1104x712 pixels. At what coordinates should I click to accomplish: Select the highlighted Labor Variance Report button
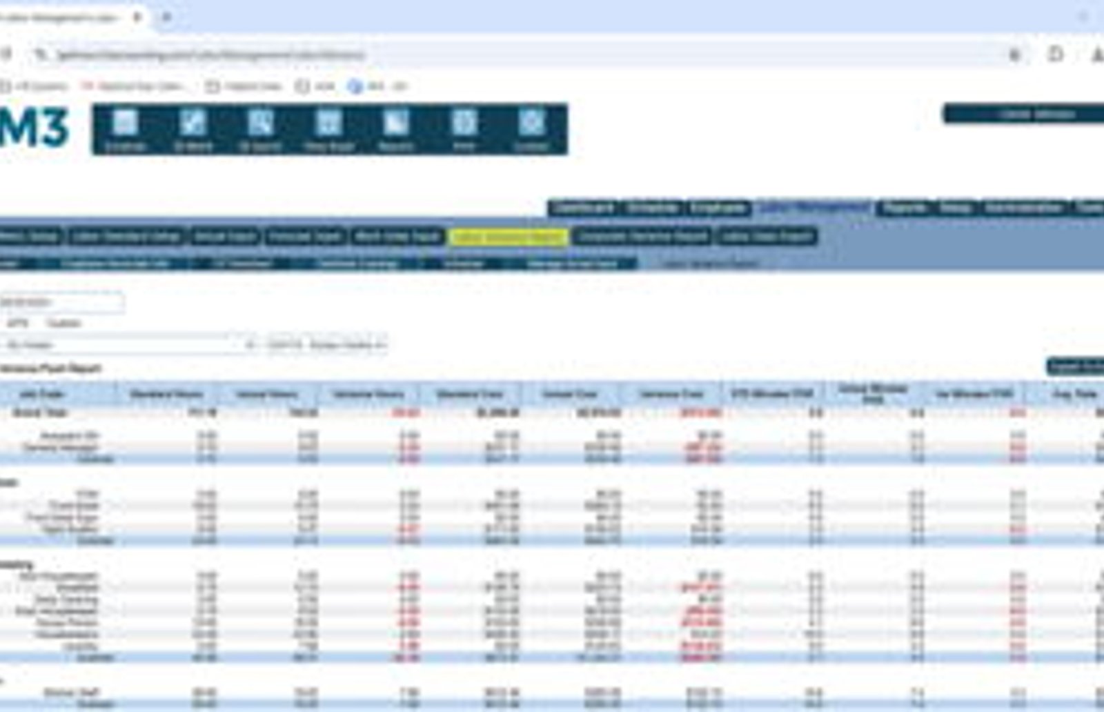(x=509, y=237)
